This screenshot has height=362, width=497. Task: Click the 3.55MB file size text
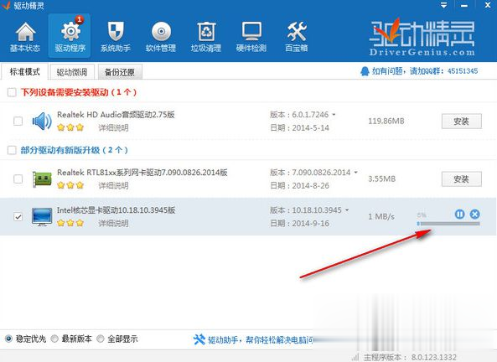[381, 178]
